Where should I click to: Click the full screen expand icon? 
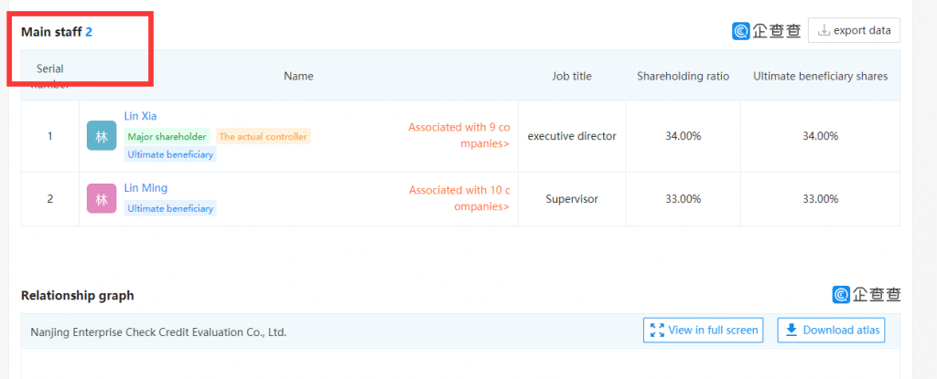(657, 330)
